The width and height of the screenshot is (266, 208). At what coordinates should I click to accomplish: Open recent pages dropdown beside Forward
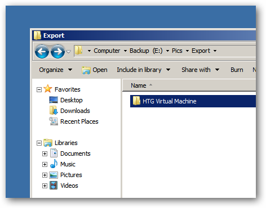(69, 51)
